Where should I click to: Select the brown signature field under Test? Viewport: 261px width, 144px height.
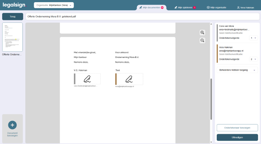(x=129, y=79)
